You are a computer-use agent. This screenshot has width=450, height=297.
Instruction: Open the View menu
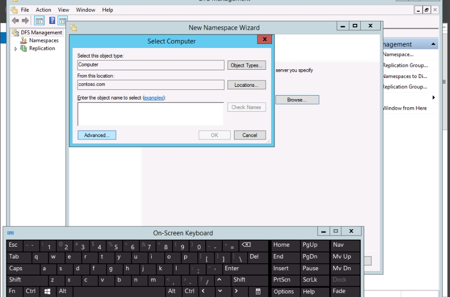tap(63, 10)
